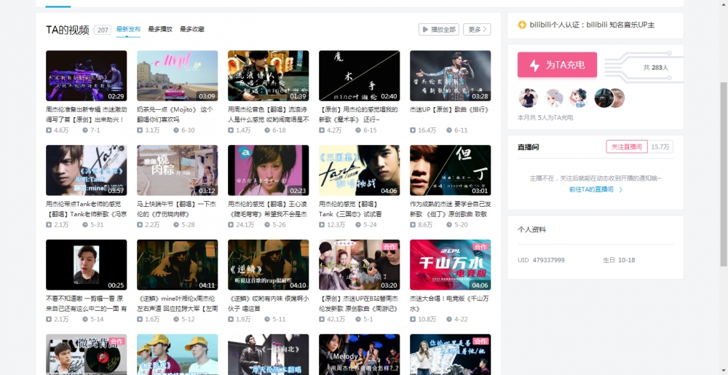Open the 魔术手 video thumbnail
728x375 pixels.
click(x=360, y=76)
